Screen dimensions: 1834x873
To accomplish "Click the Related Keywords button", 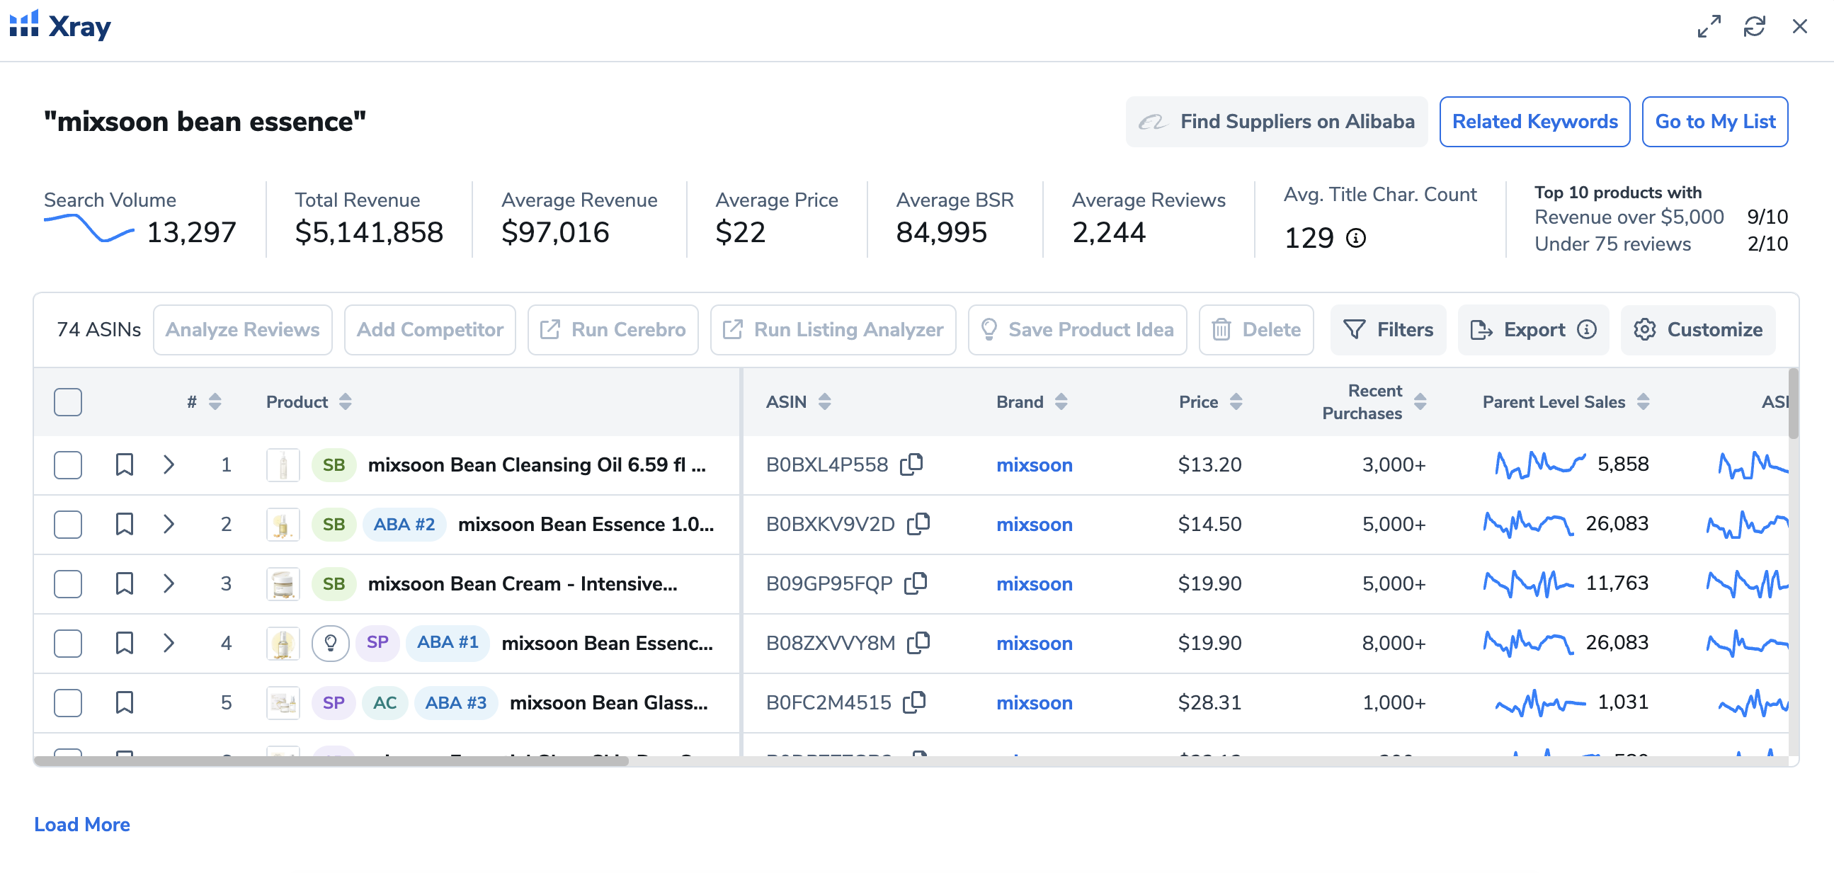I will (1534, 122).
